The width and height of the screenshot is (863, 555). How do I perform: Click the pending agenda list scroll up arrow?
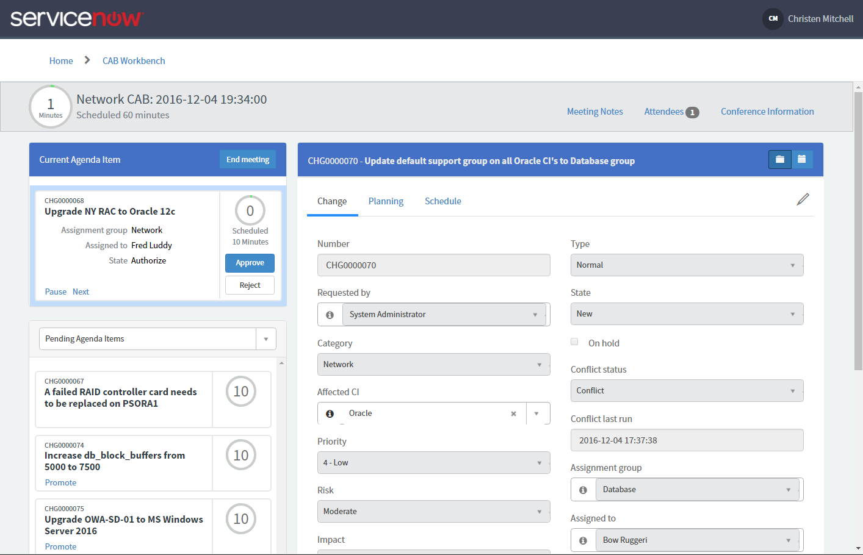click(x=281, y=363)
